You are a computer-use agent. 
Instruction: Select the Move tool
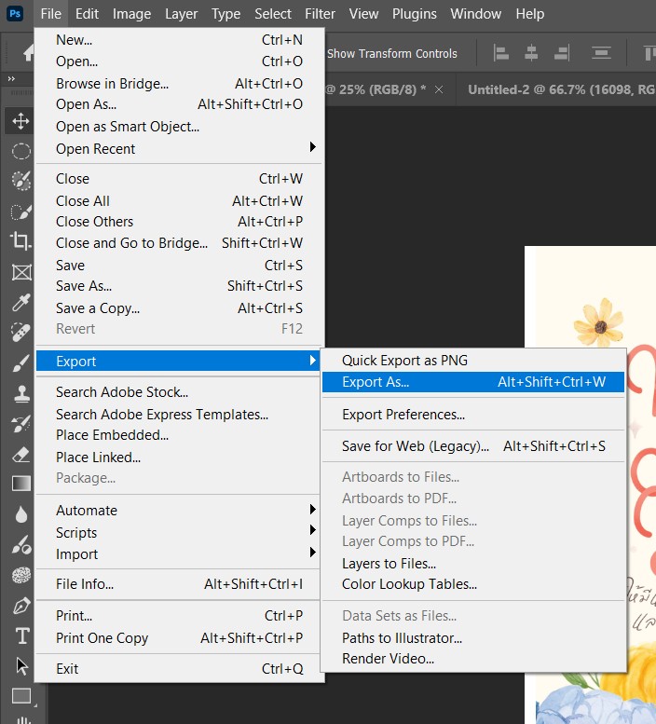[x=20, y=121]
